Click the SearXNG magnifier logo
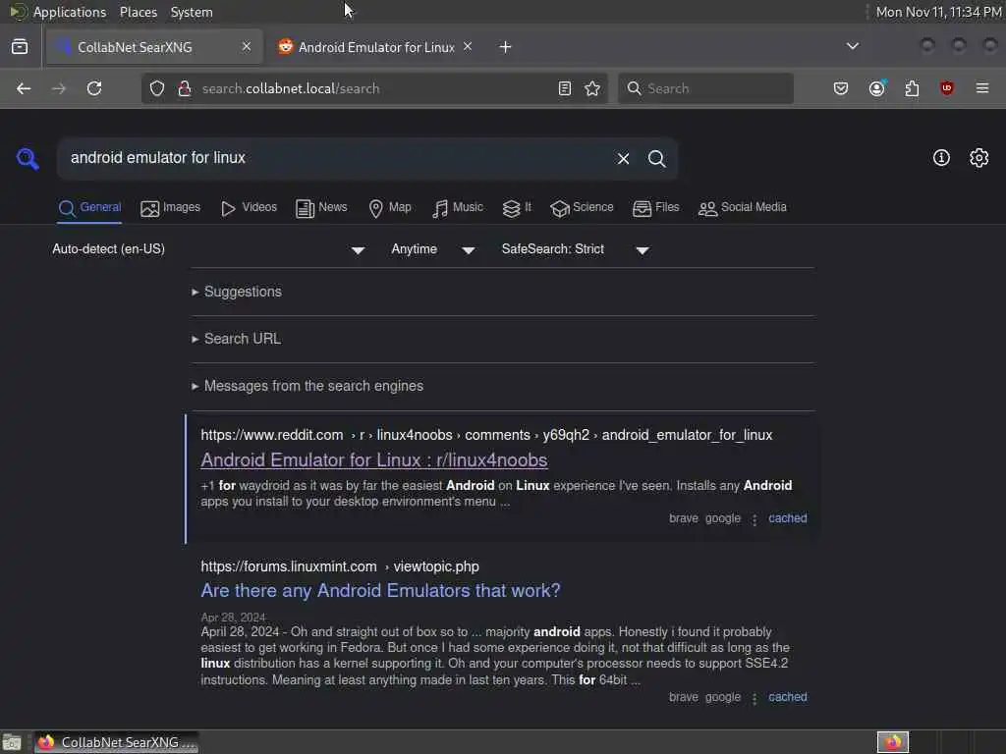The image size is (1006, 754). [x=28, y=158]
